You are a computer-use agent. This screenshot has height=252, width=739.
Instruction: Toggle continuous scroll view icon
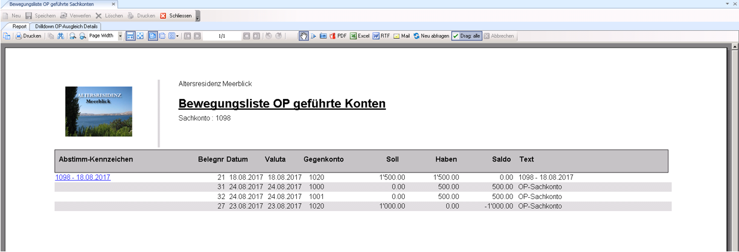[162, 36]
